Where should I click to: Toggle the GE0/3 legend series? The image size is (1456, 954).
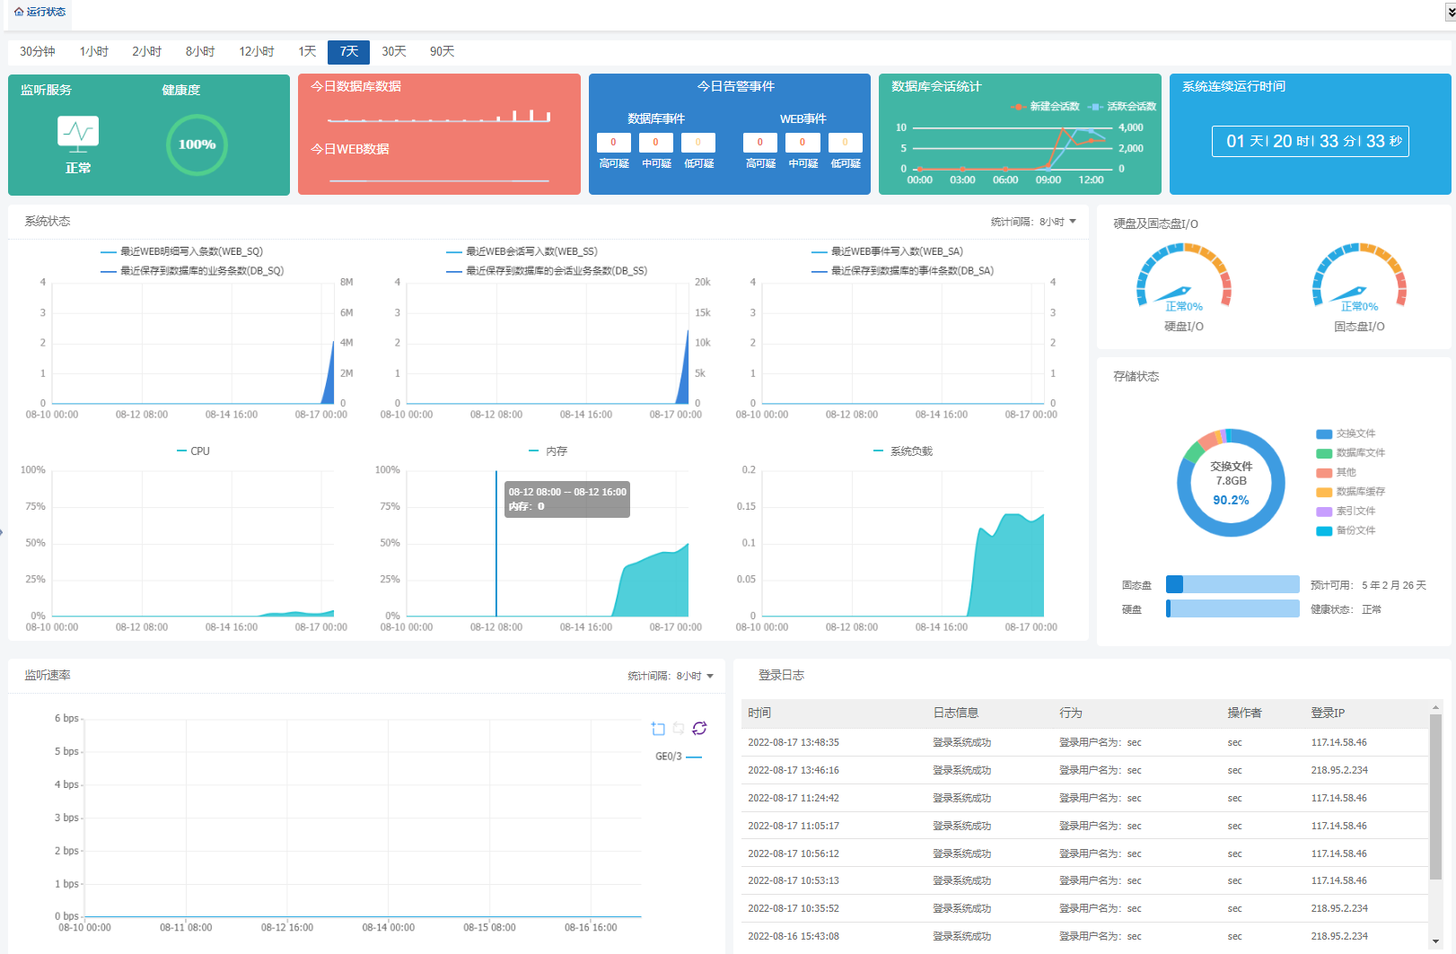click(679, 757)
